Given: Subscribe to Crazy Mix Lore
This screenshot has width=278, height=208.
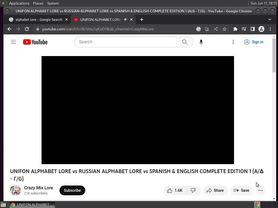Looking at the screenshot, I should pos(72,190).
